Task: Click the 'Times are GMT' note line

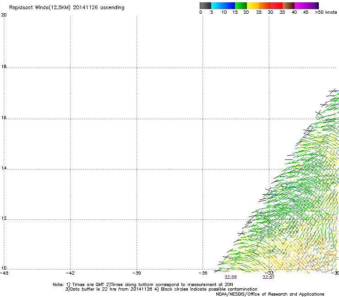Action: pos(142,285)
